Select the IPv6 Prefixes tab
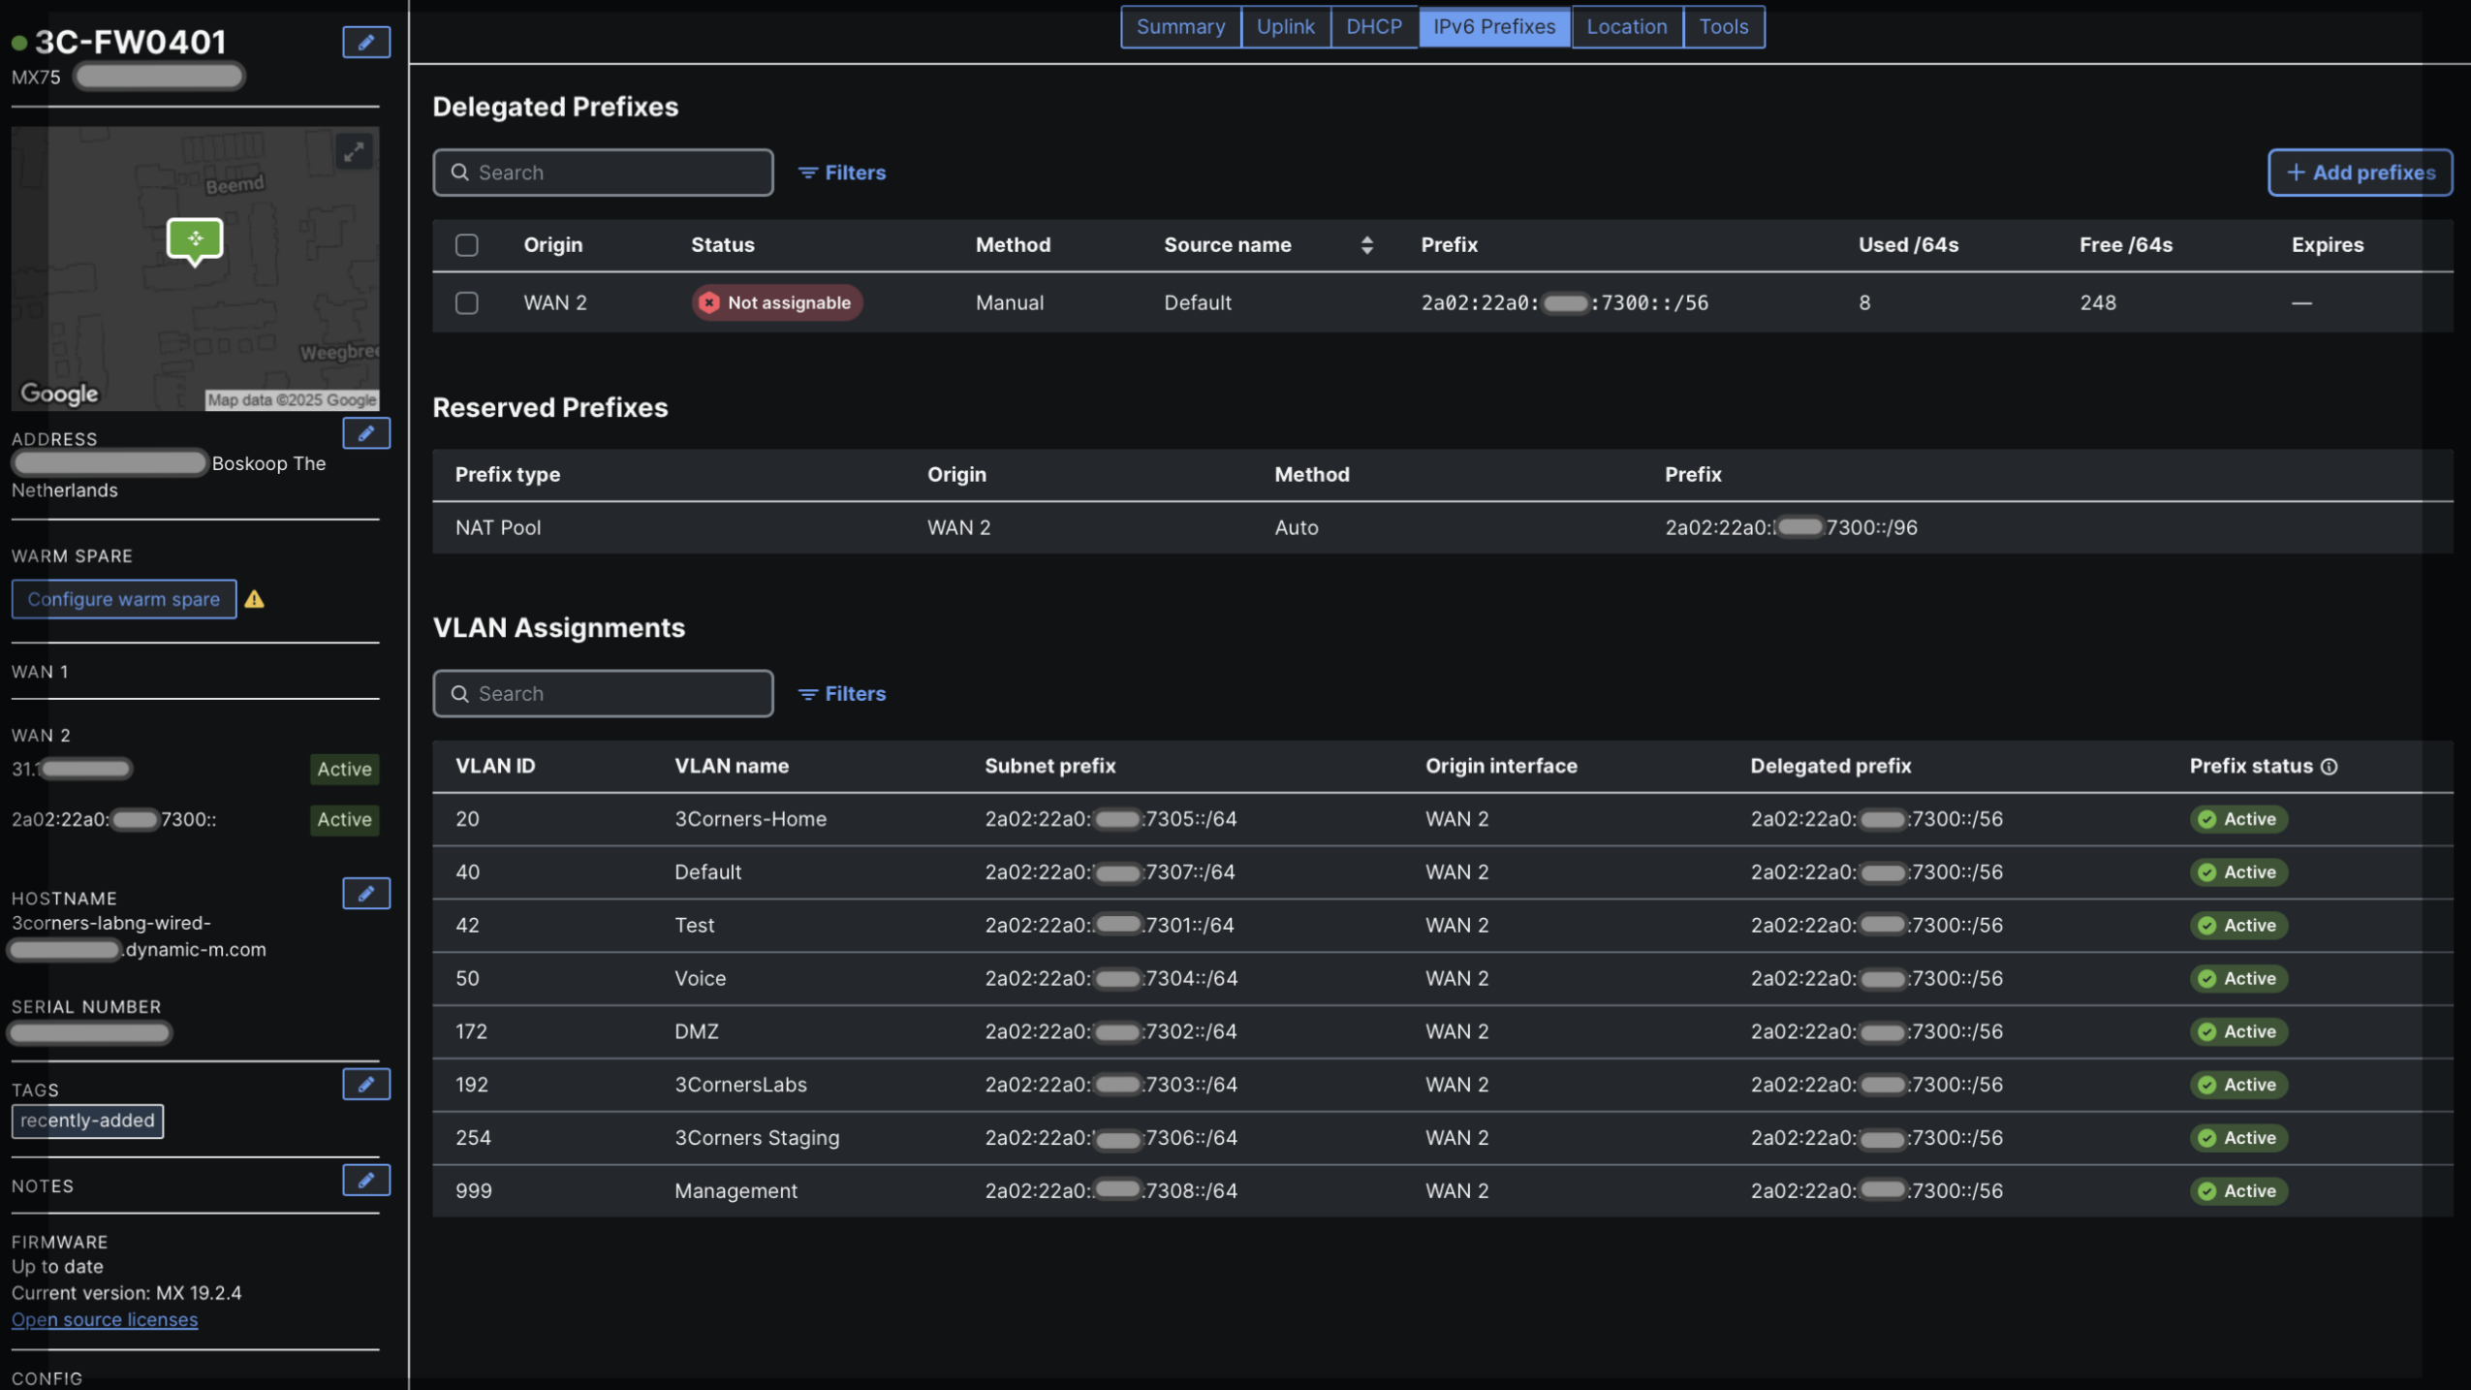Viewport: 2471px width, 1390px height. 1493,26
